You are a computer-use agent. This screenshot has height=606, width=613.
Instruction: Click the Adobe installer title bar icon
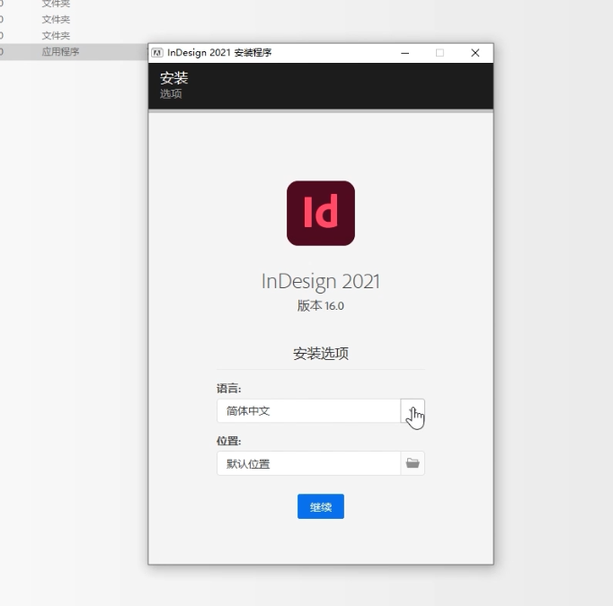point(157,53)
